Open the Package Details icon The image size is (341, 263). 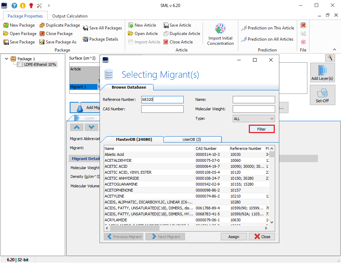click(86, 39)
